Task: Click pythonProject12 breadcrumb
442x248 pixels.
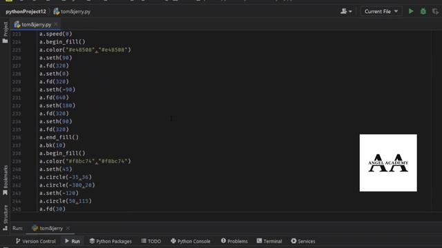Action: [26, 12]
